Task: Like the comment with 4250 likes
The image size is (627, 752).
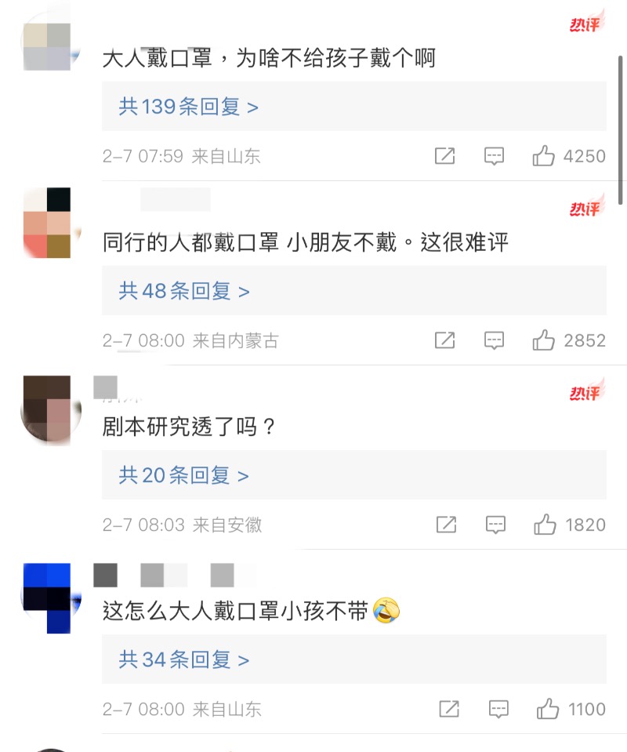Action: (543, 156)
